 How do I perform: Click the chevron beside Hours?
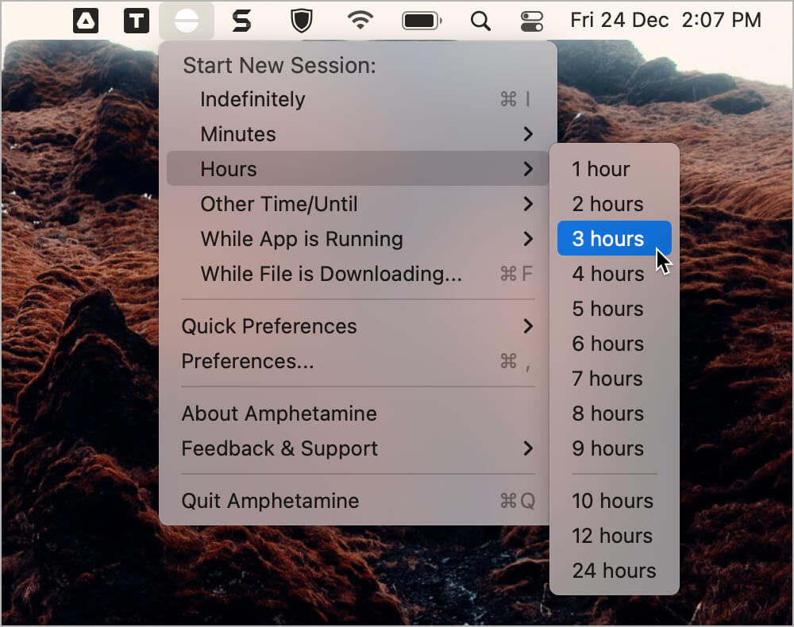[x=528, y=168]
